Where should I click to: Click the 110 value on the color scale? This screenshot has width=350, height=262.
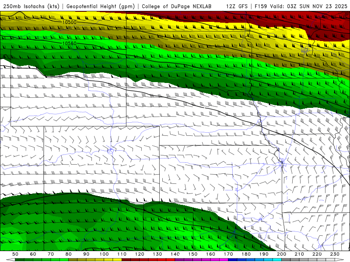click(x=122, y=254)
